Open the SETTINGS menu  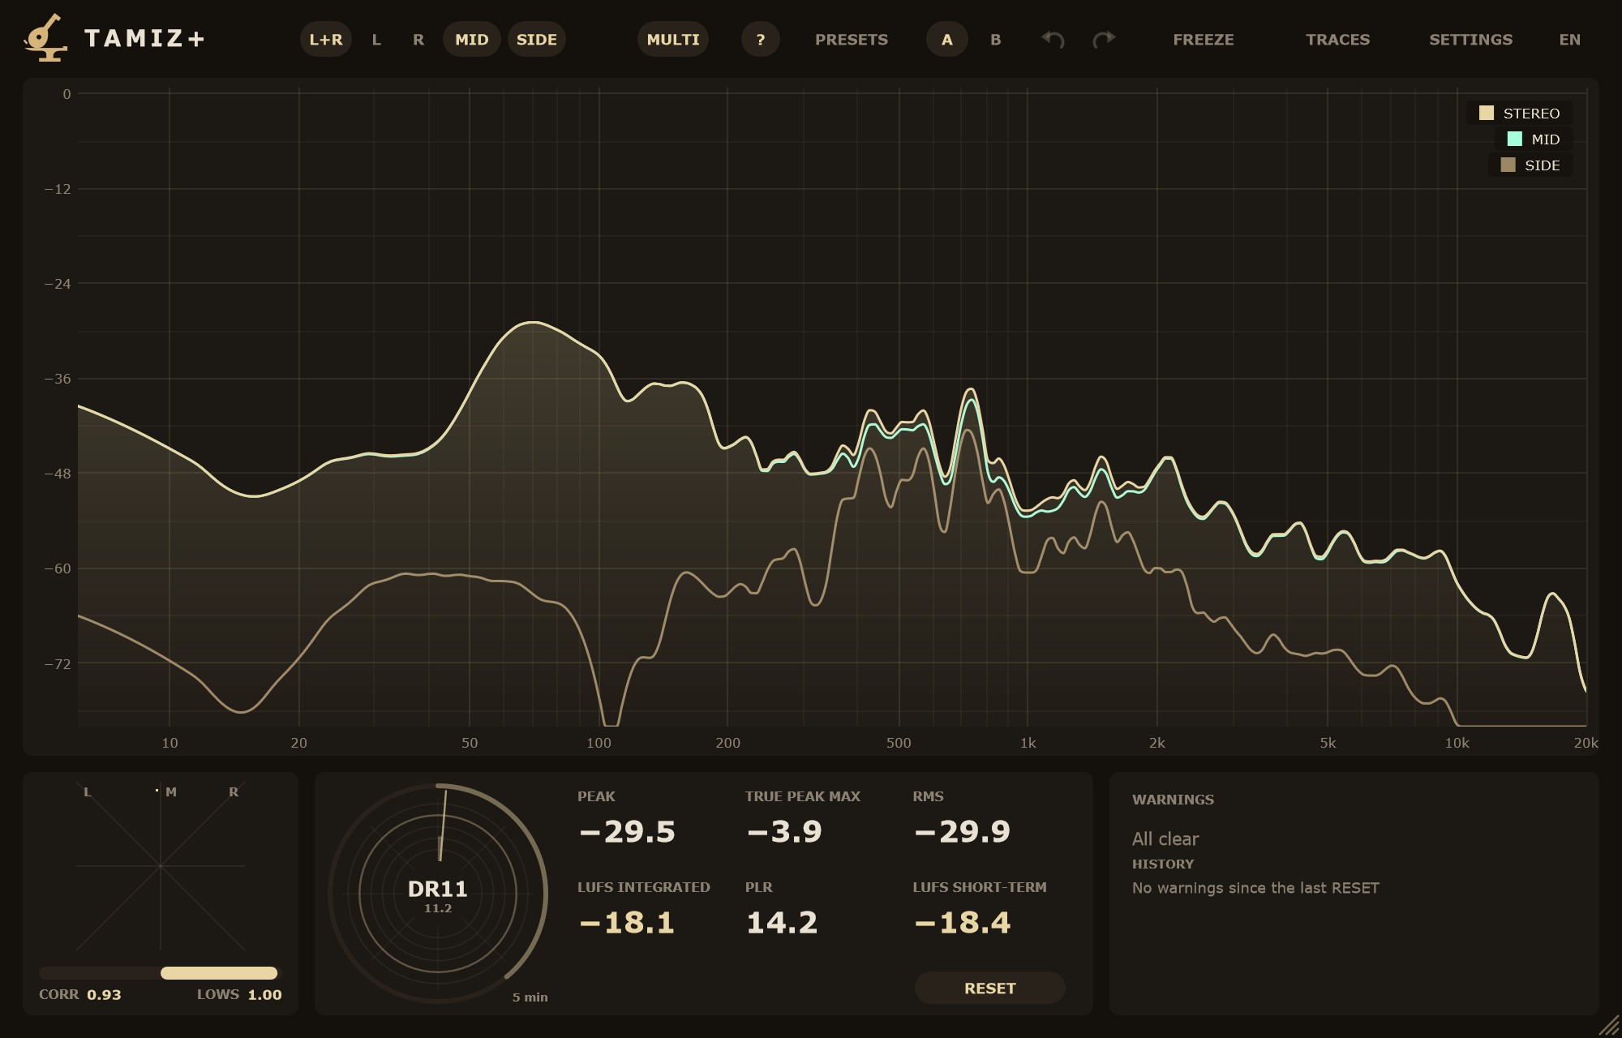pos(1471,39)
